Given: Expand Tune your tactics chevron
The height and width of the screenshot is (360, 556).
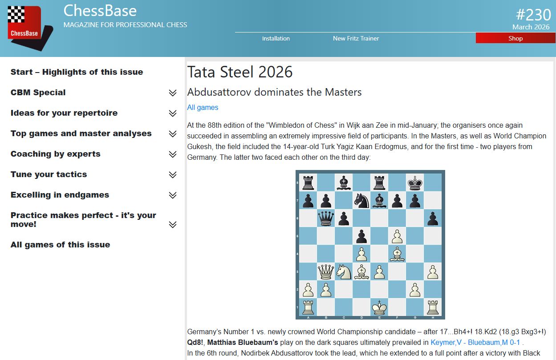Looking at the screenshot, I should 173,175.
